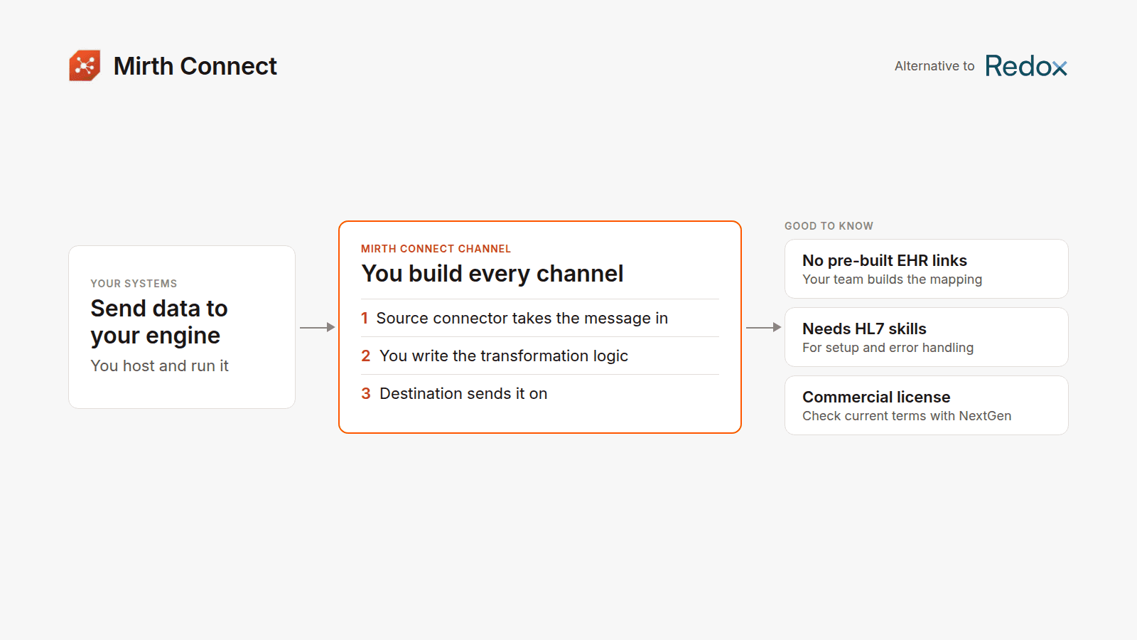Open the 'Commercial license' card
The width and height of the screenshot is (1137, 640).
click(x=927, y=405)
